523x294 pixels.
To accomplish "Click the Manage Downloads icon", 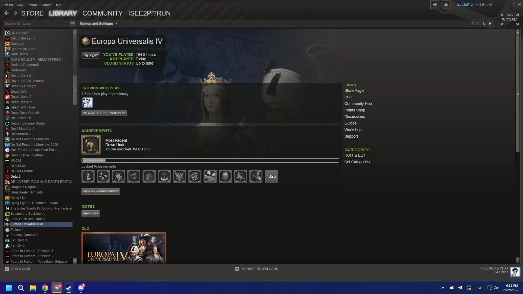I will pos(237,269).
